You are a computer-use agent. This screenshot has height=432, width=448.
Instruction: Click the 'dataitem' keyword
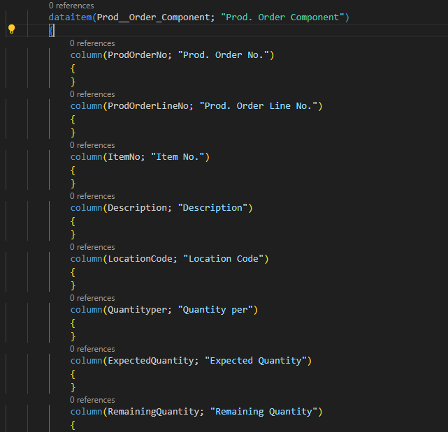point(71,17)
